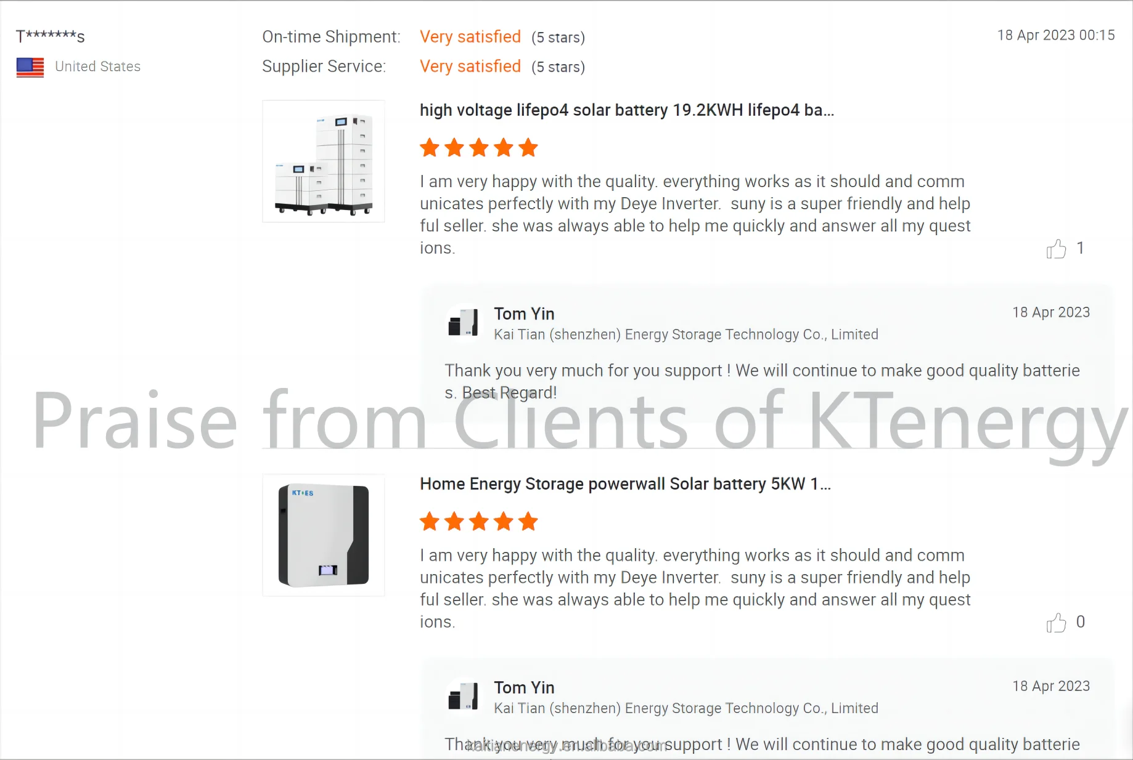This screenshot has height=760, width=1133.
Task: Click the first review's body text
Action: [695, 215]
